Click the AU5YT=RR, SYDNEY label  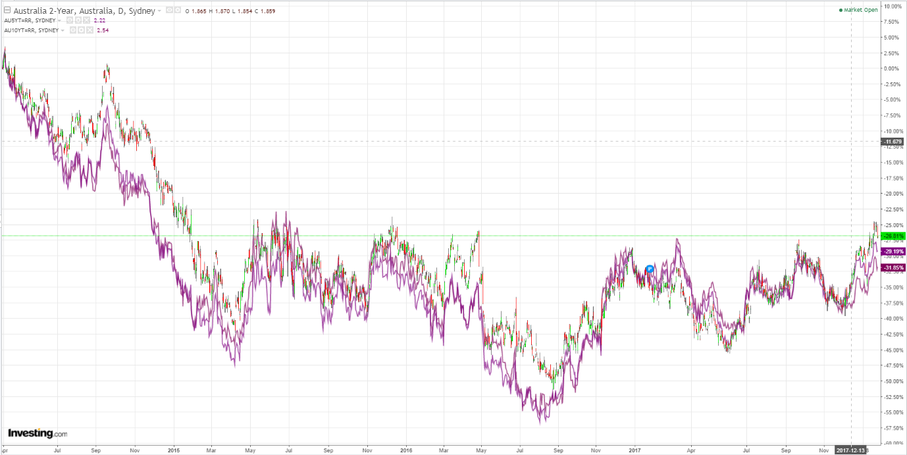coord(30,20)
